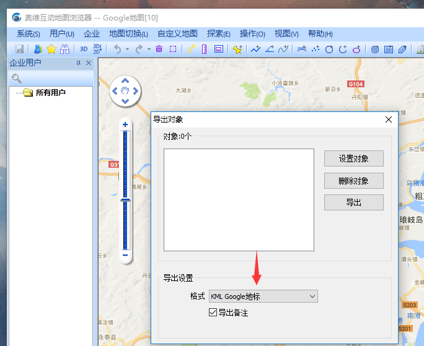Open the users/friends icon in toolbar
The height and width of the screenshot is (346, 424).
(x=38, y=49)
